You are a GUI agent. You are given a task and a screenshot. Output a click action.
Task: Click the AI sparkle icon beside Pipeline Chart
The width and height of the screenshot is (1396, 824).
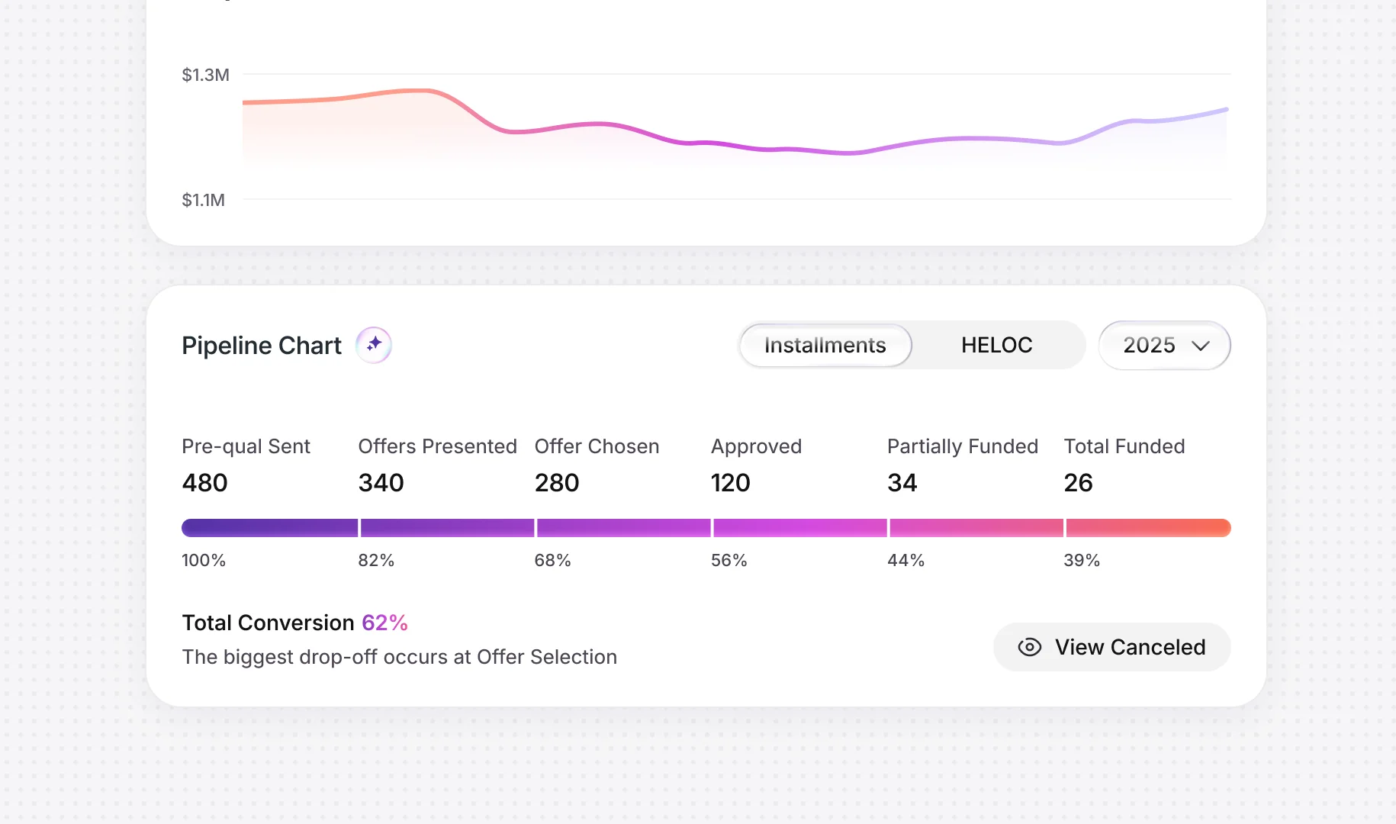tap(374, 345)
